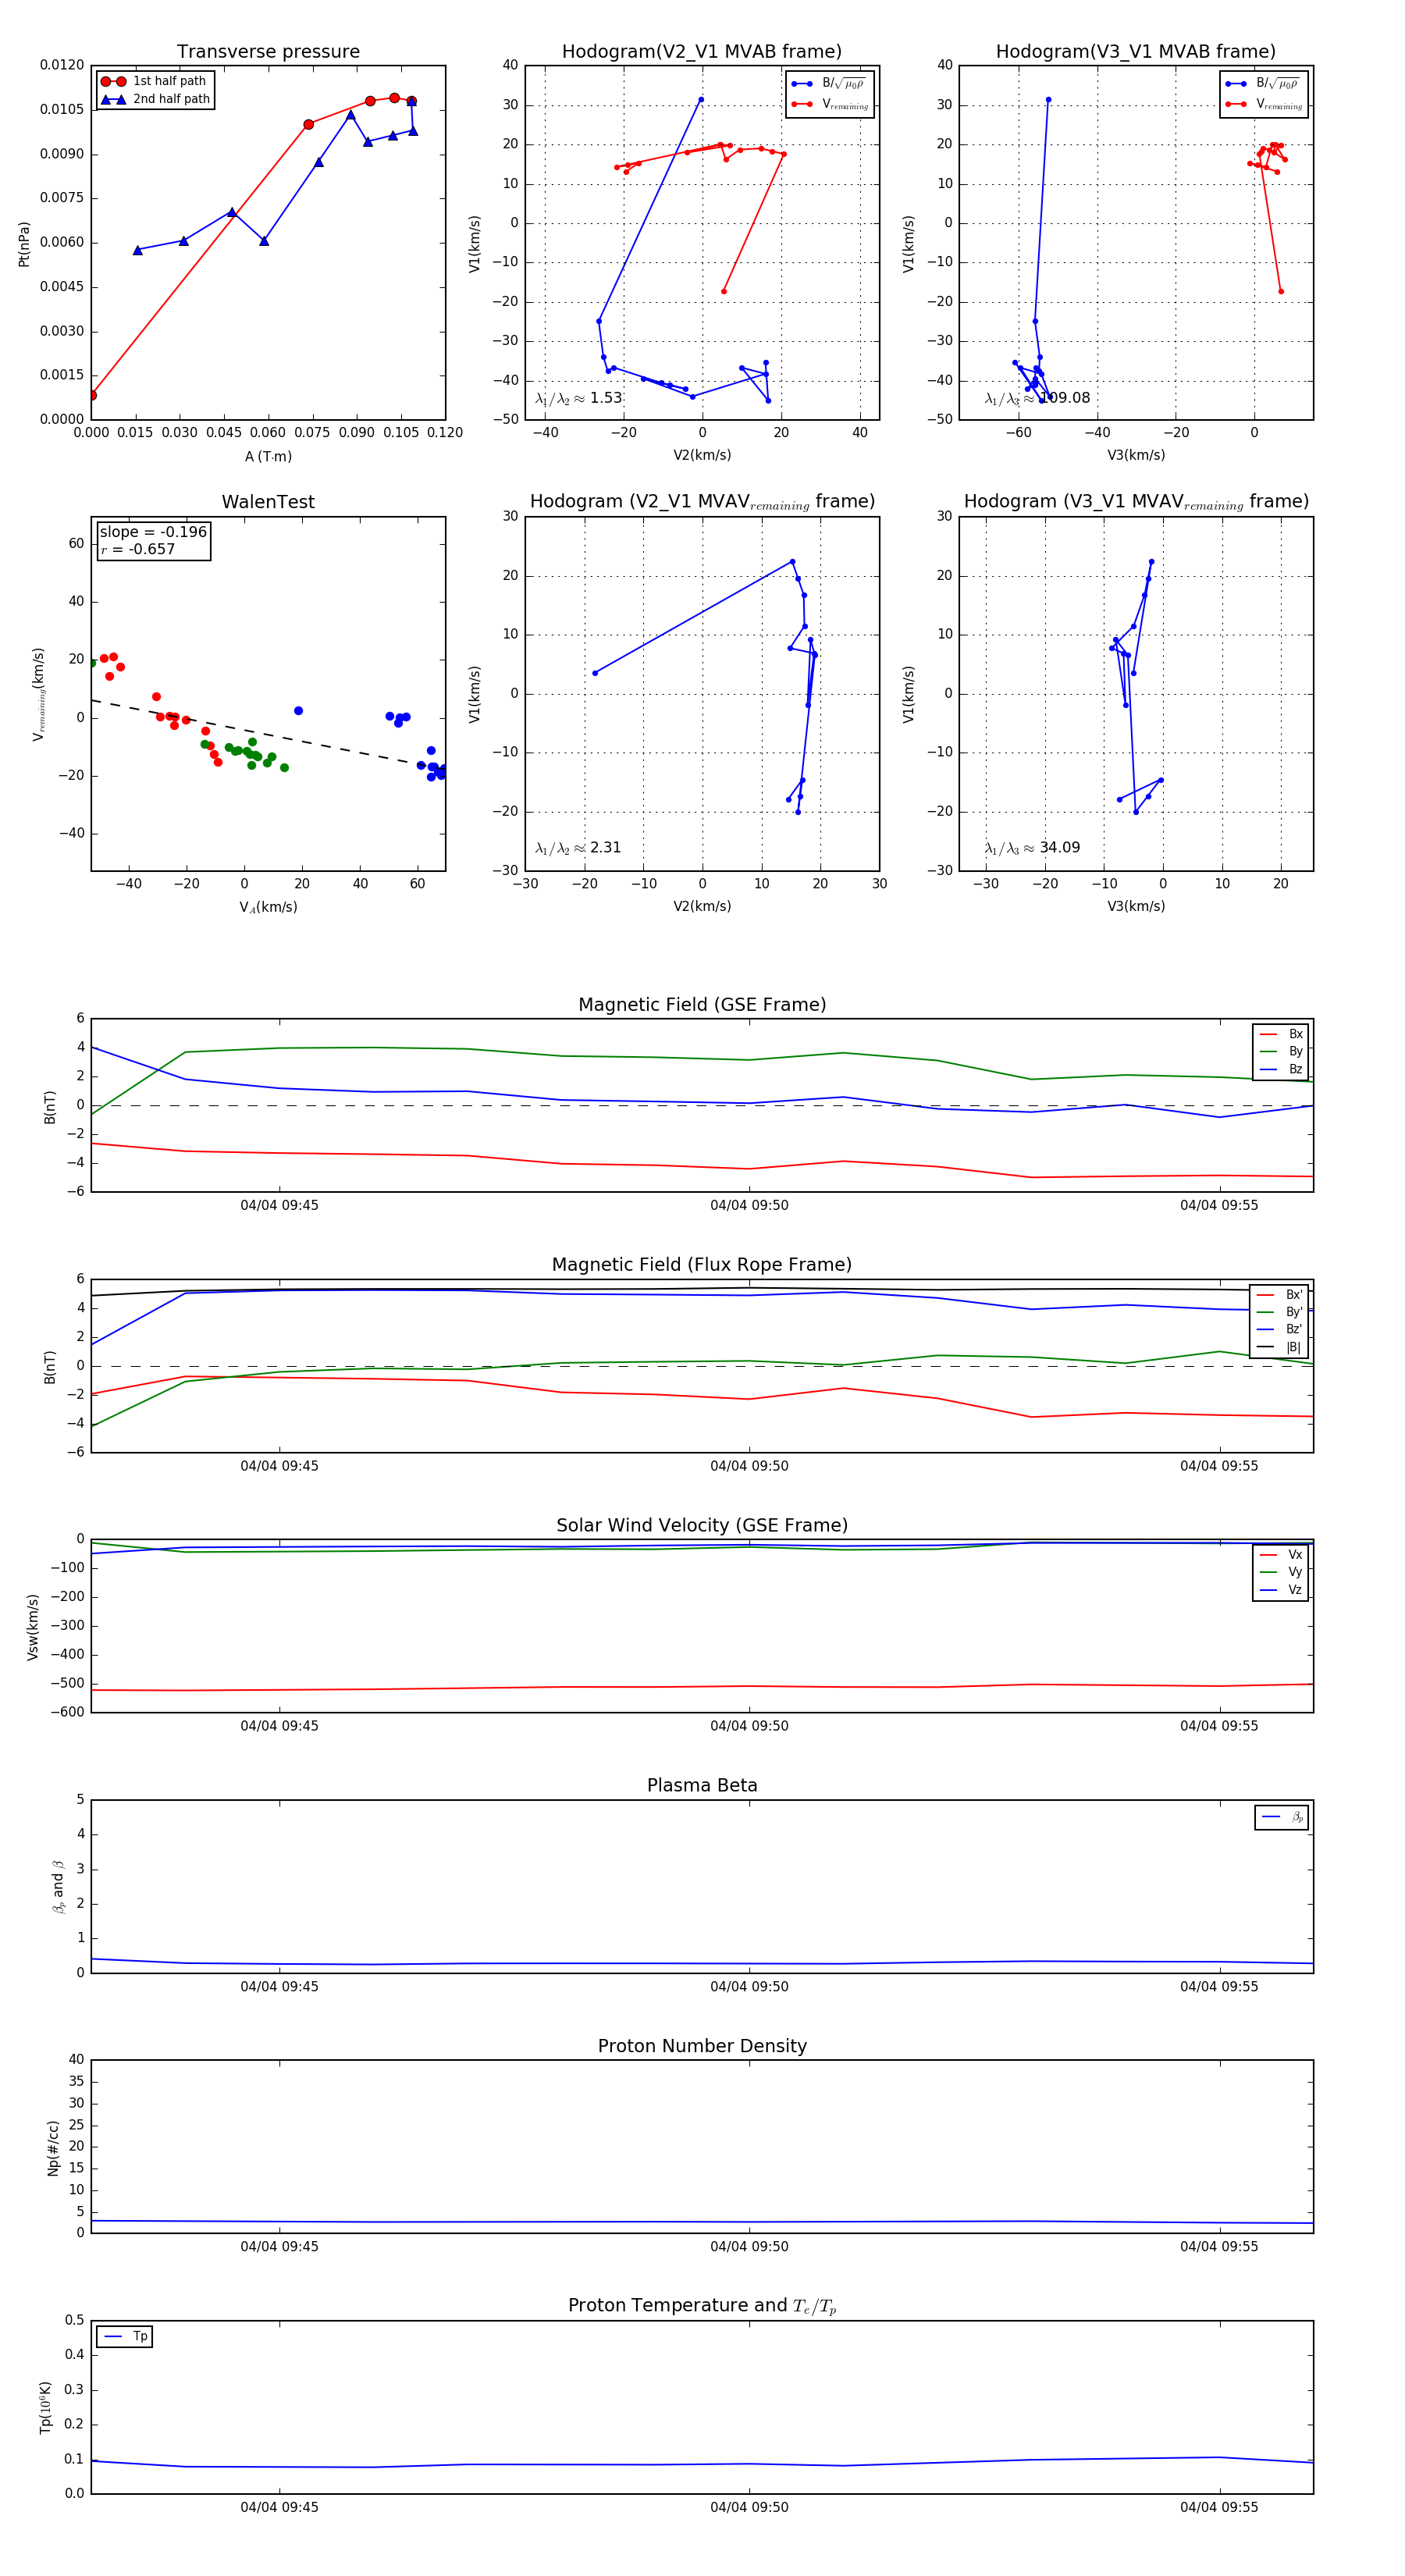Select the |B| legend entry
This screenshot has height=2576, width=1405.
(1279, 1347)
